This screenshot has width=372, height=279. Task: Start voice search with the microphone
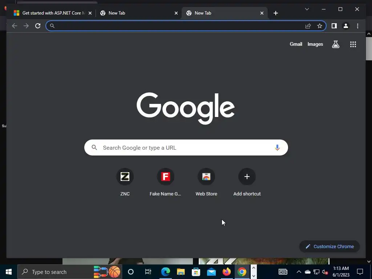[277, 147]
